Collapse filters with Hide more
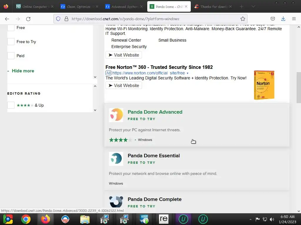Screen dimensions: 301x225 23,71
